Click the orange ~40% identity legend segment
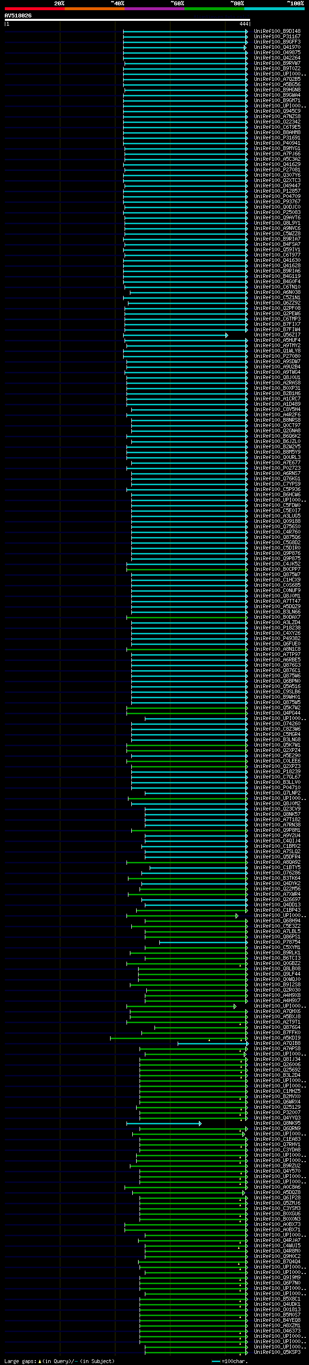 click(x=95, y=9)
